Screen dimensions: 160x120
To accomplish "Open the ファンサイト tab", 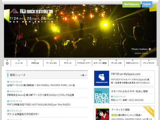I will (149, 63).
